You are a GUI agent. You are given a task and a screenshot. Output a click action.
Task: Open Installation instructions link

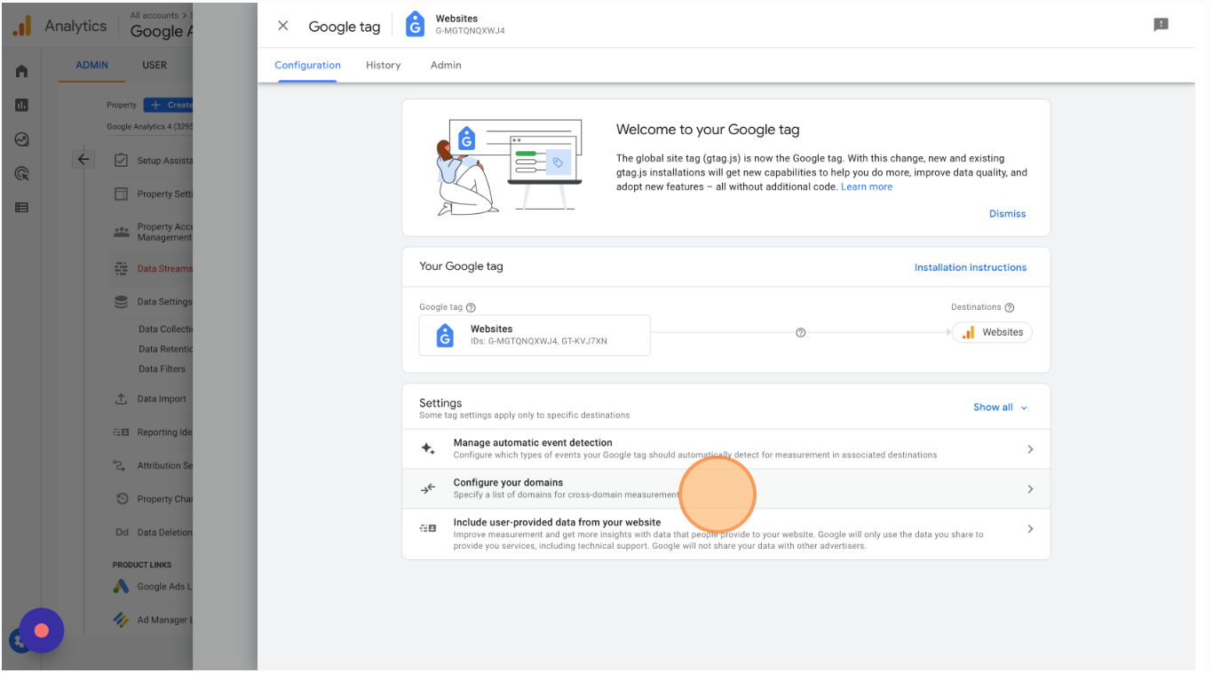pos(970,267)
